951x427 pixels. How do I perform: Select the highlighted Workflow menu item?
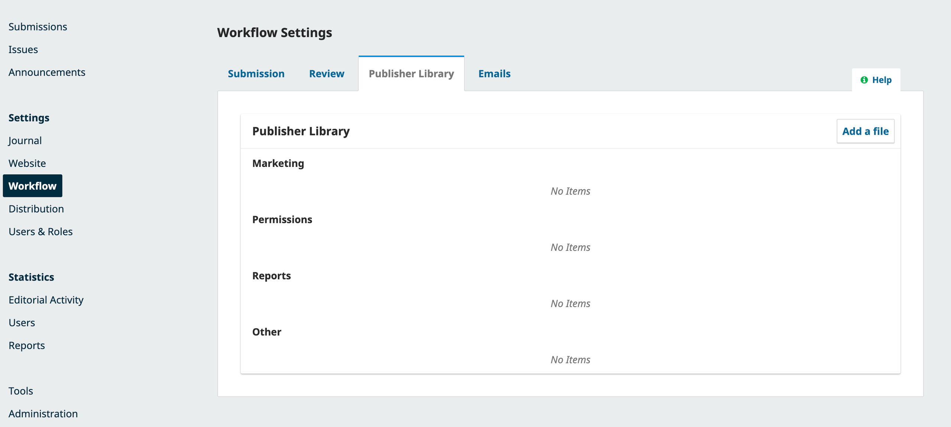click(x=32, y=186)
